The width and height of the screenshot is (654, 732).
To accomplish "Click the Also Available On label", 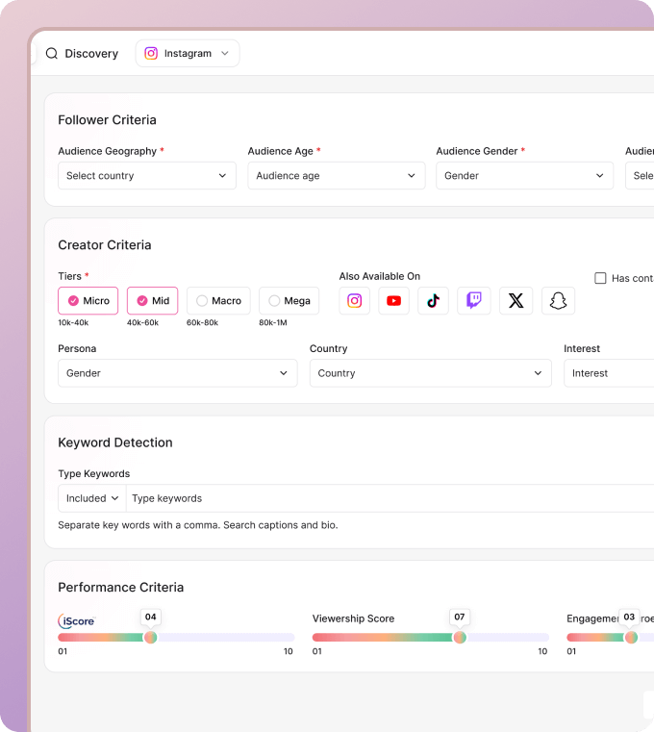I will [380, 276].
